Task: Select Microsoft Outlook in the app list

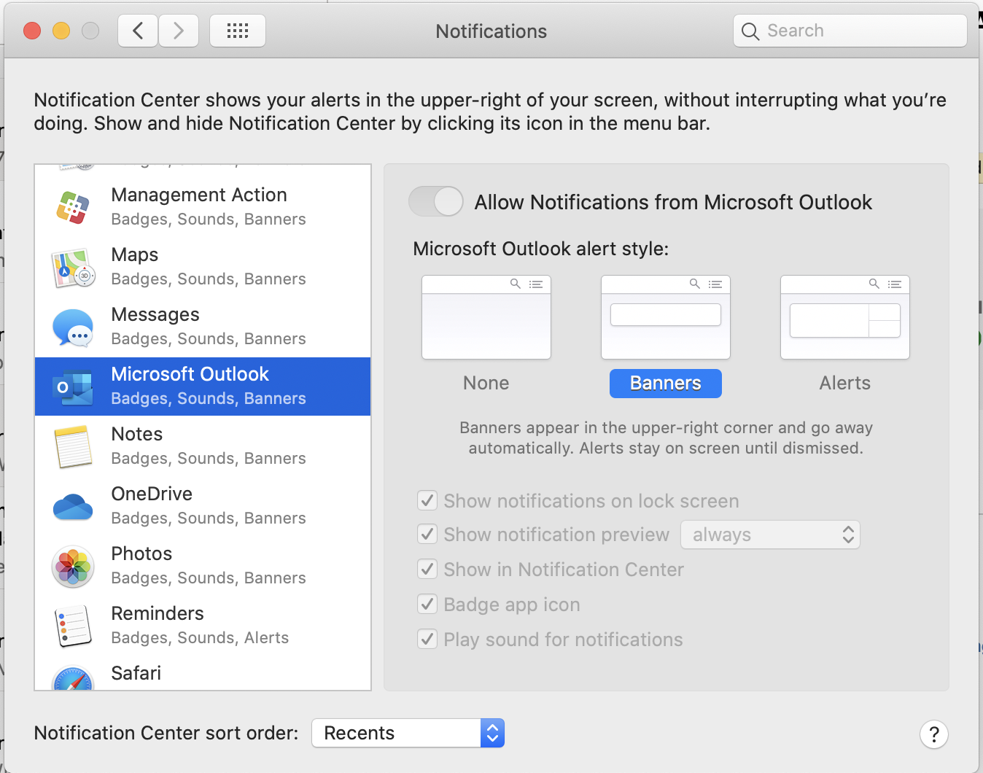Action: click(203, 386)
